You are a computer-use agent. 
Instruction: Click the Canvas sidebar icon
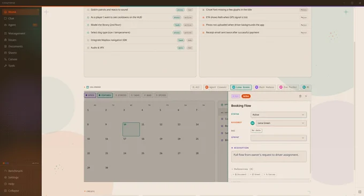pyautogui.click(x=5, y=59)
